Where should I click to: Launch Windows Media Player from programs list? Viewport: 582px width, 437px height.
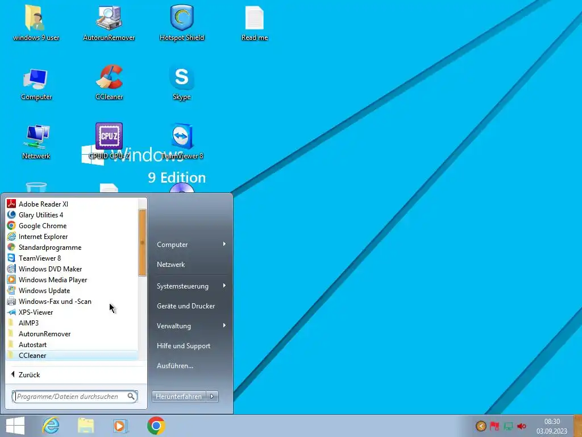(x=72, y=279)
